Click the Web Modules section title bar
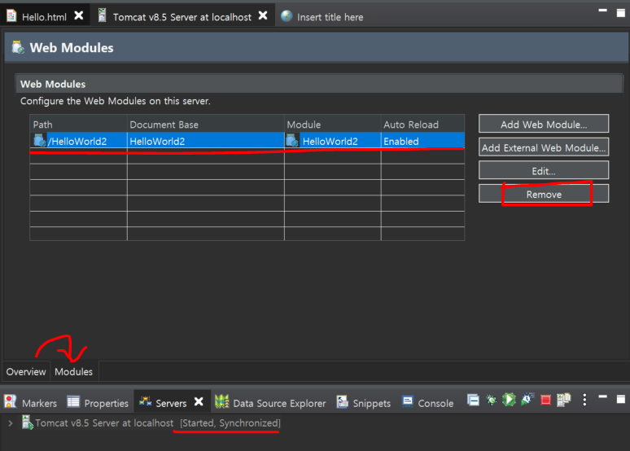Screen dimensions: 630x451 click(x=319, y=84)
